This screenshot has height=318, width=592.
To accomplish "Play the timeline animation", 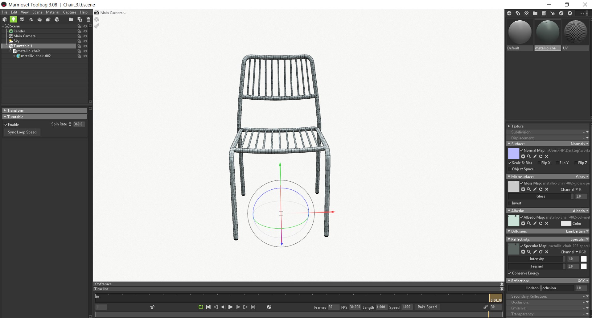I will (x=230, y=307).
